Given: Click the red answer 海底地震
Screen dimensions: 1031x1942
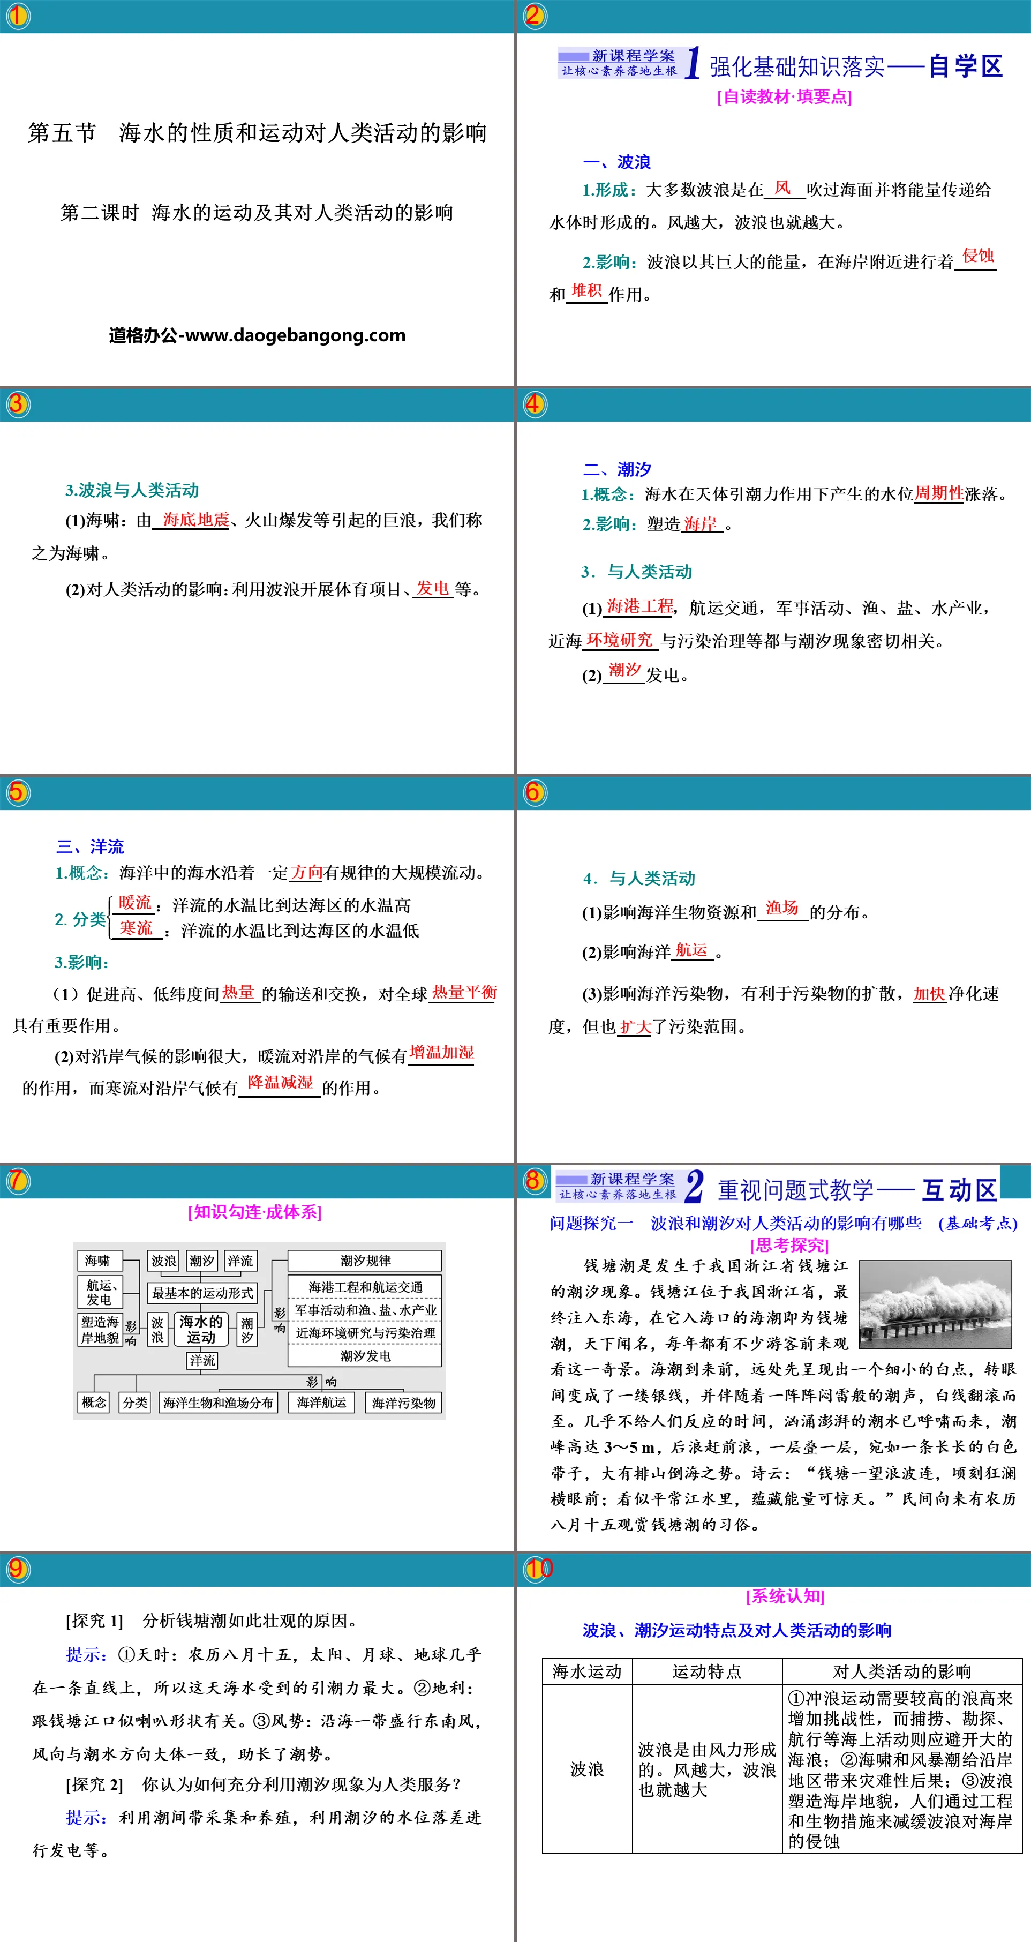Looking at the screenshot, I should pyautogui.click(x=196, y=520).
